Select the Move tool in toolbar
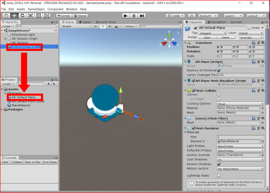 [14, 16]
